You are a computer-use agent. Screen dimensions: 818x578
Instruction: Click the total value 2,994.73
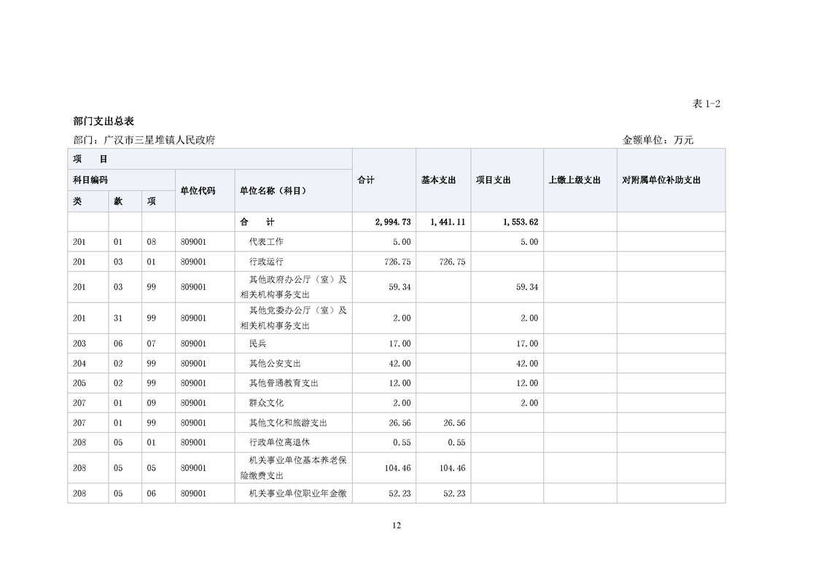coord(393,222)
